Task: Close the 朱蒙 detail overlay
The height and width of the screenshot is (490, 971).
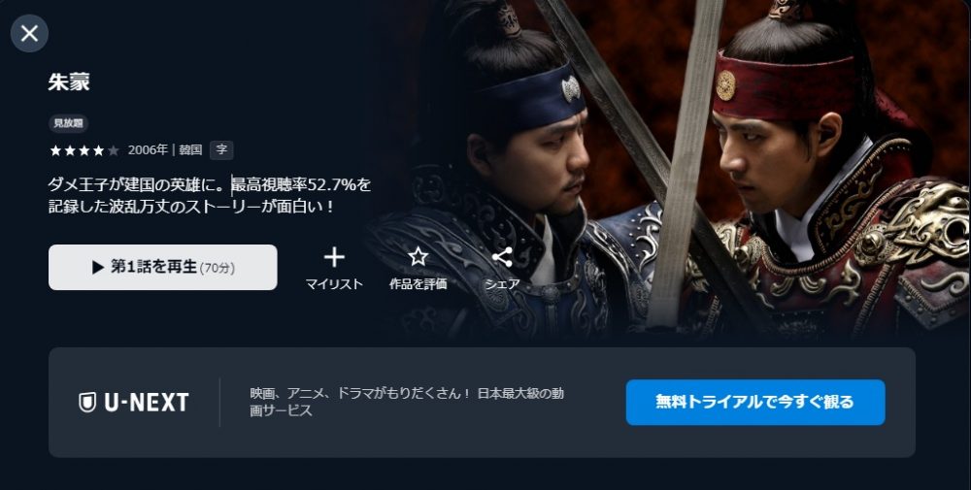Action: click(29, 33)
